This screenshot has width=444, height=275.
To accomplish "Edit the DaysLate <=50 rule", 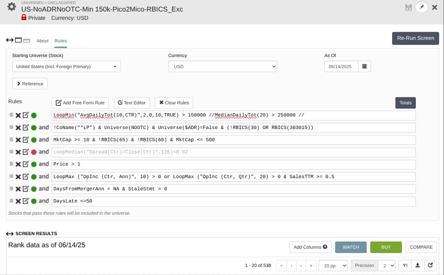I will click(x=26, y=201).
